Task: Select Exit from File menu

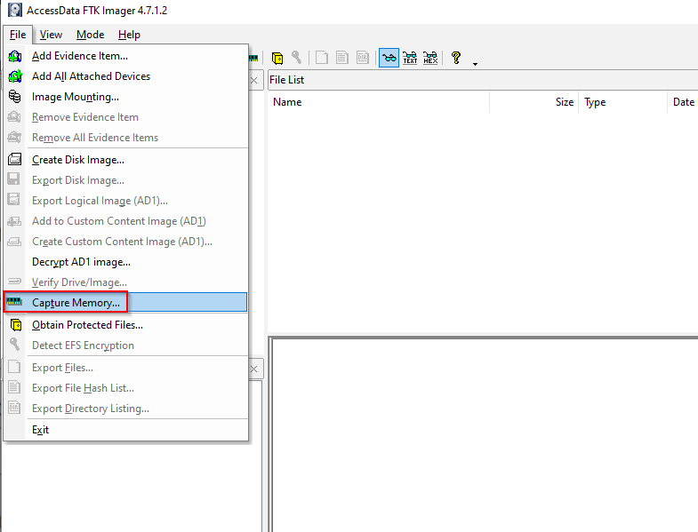Action: (125, 430)
